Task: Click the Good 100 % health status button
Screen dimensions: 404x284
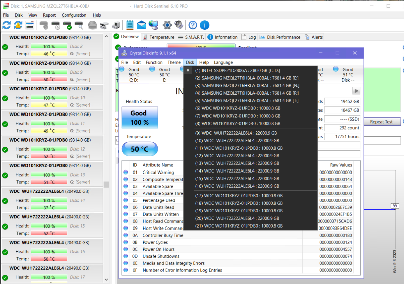Action: 140,118
